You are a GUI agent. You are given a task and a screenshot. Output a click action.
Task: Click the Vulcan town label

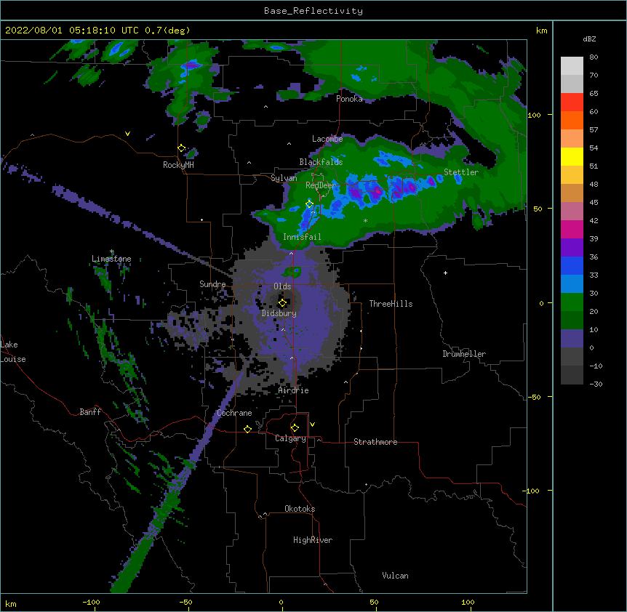coord(395,576)
